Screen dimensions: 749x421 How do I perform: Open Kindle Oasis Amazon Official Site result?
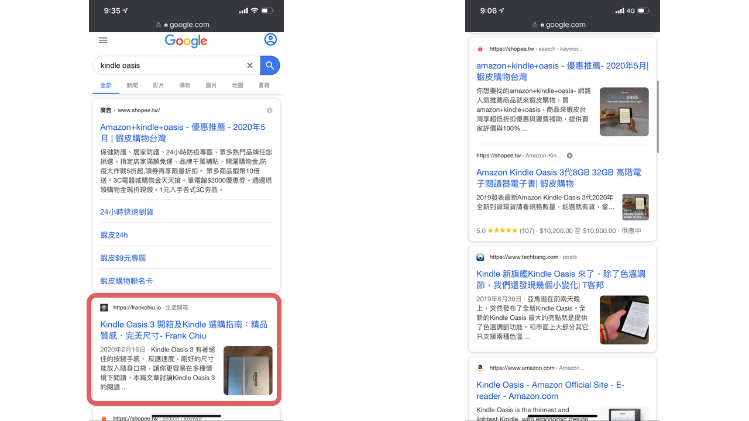point(550,390)
